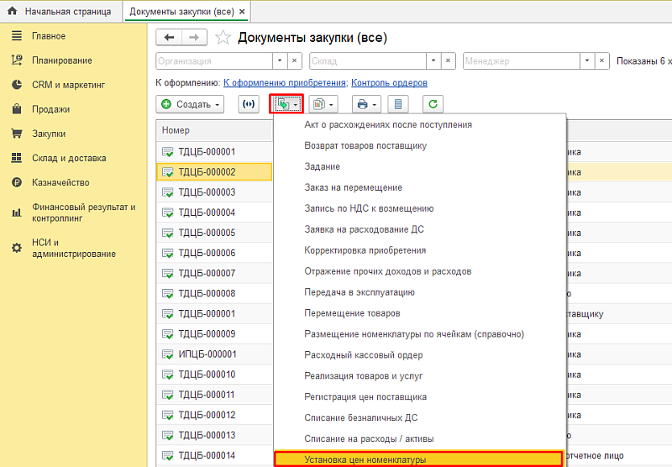Select 'Установка цен номенклатуры' menu entry
Screen dimensions: 672x467
tap(365, 459)
